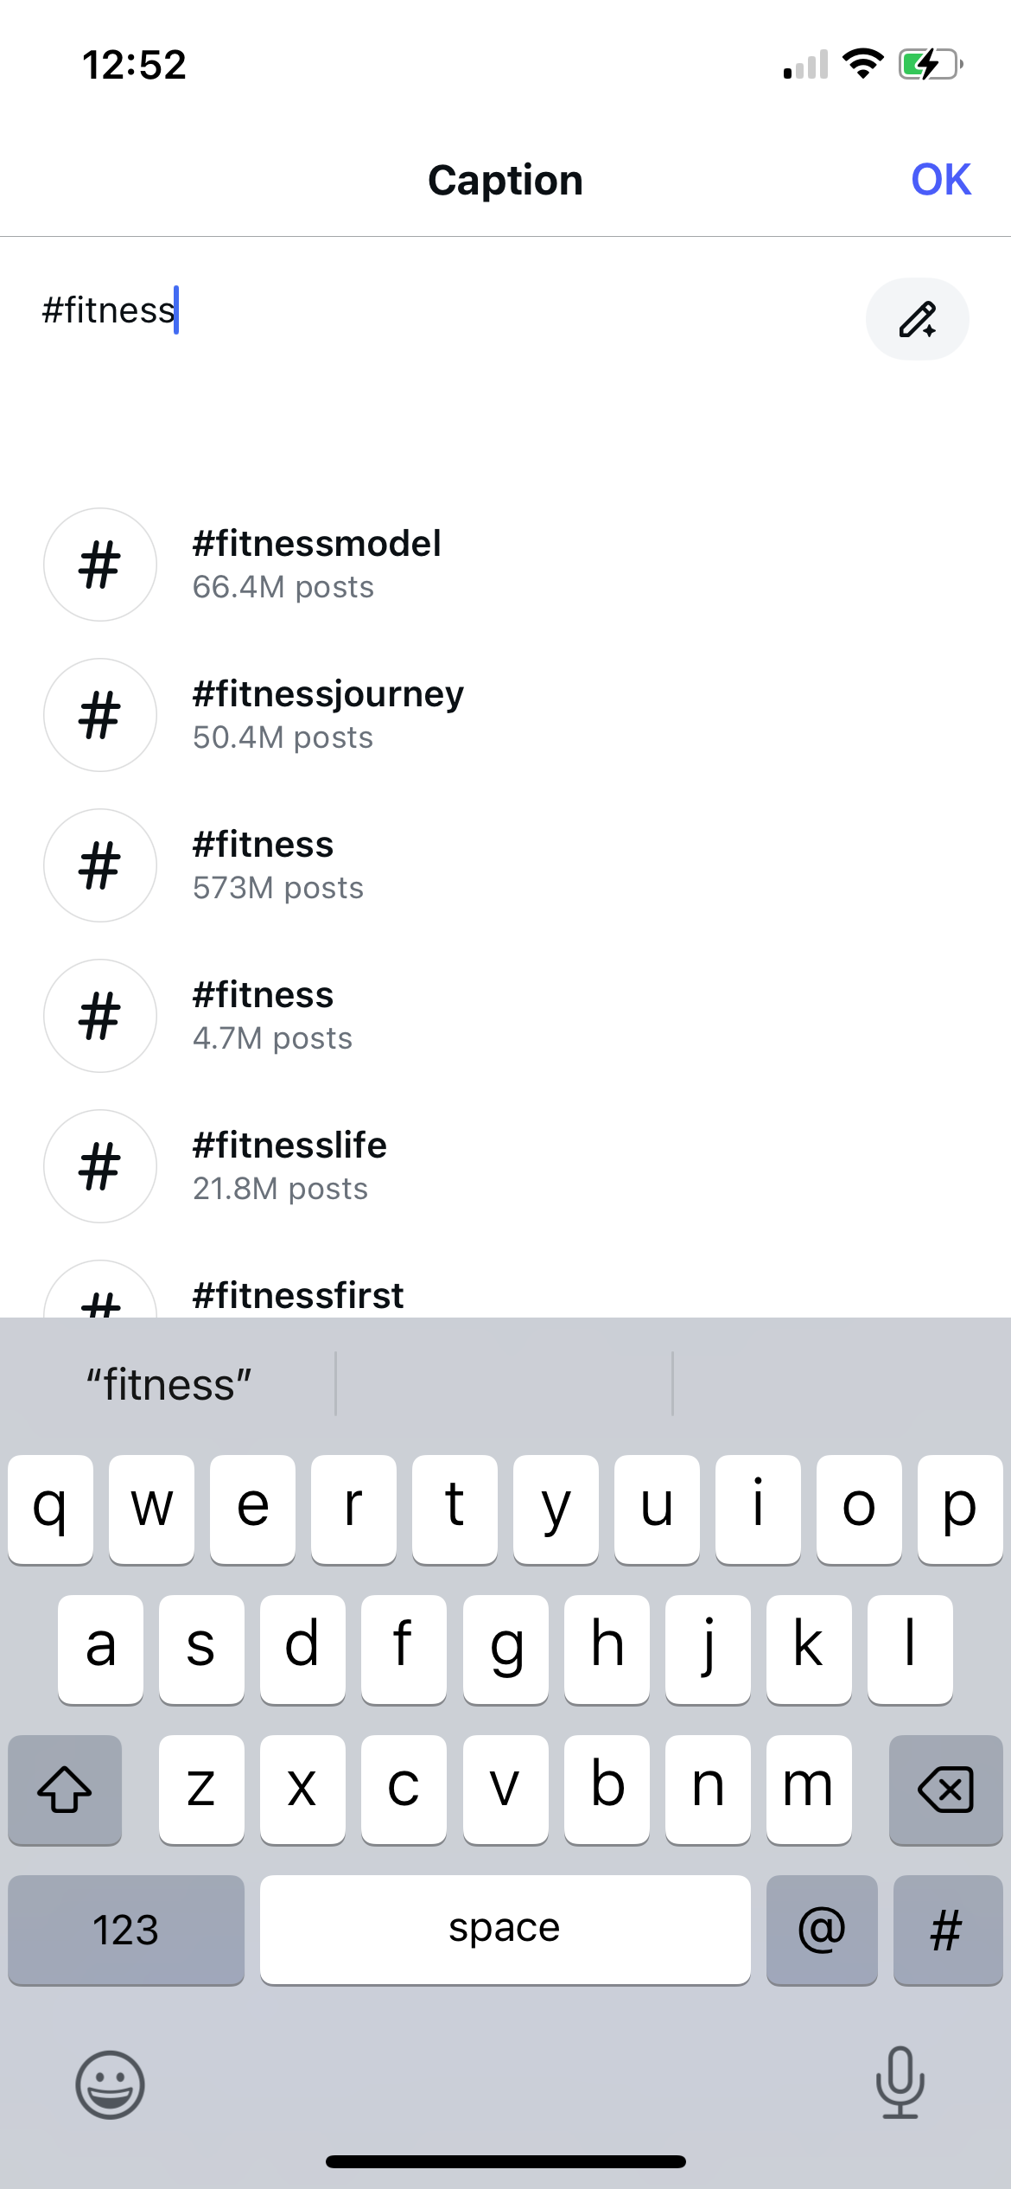Switch to the 123 numeric keyboard
The height and width of the screenshot is (2189, 1011).
pyautogui.click(x=126, y=1930)
